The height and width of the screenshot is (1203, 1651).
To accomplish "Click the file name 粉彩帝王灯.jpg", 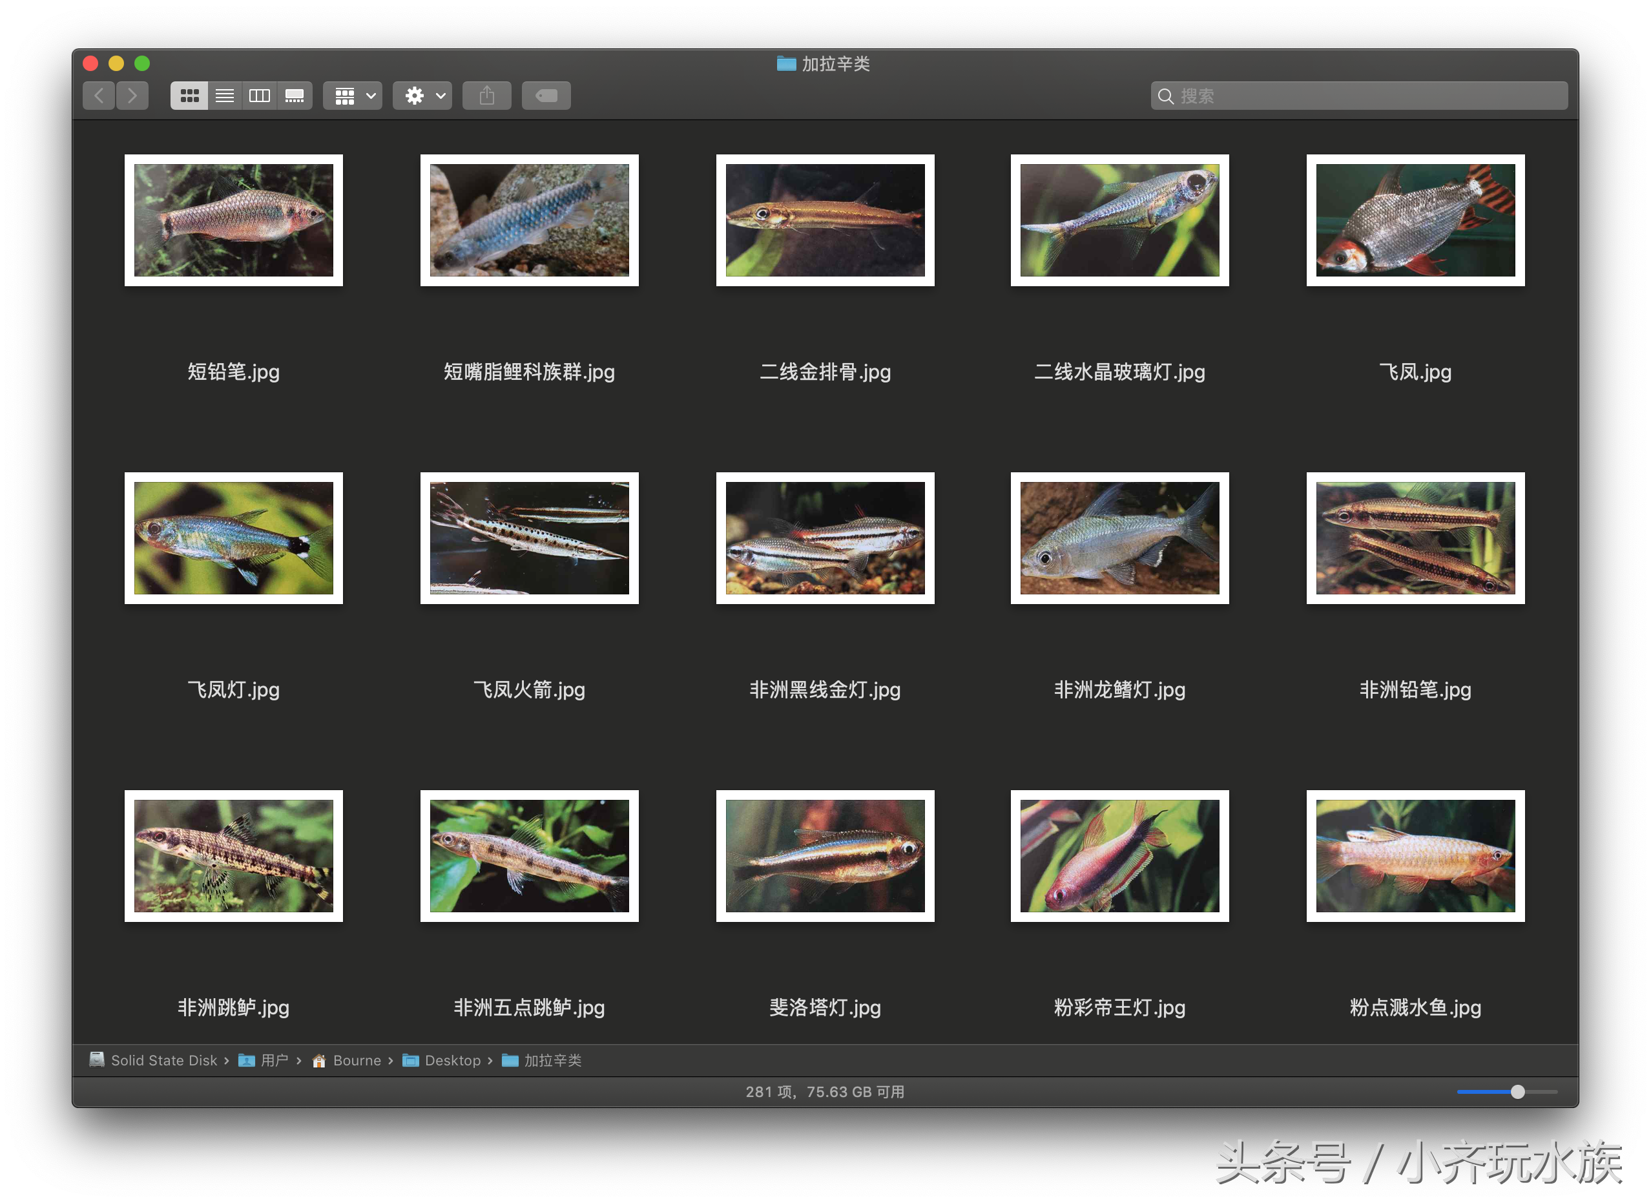I will pyautogui.click(x=1119, y=1009).
